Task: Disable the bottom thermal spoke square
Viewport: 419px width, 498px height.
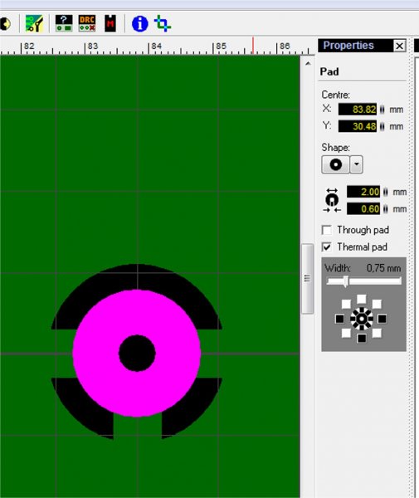Action: pos(362,339)
